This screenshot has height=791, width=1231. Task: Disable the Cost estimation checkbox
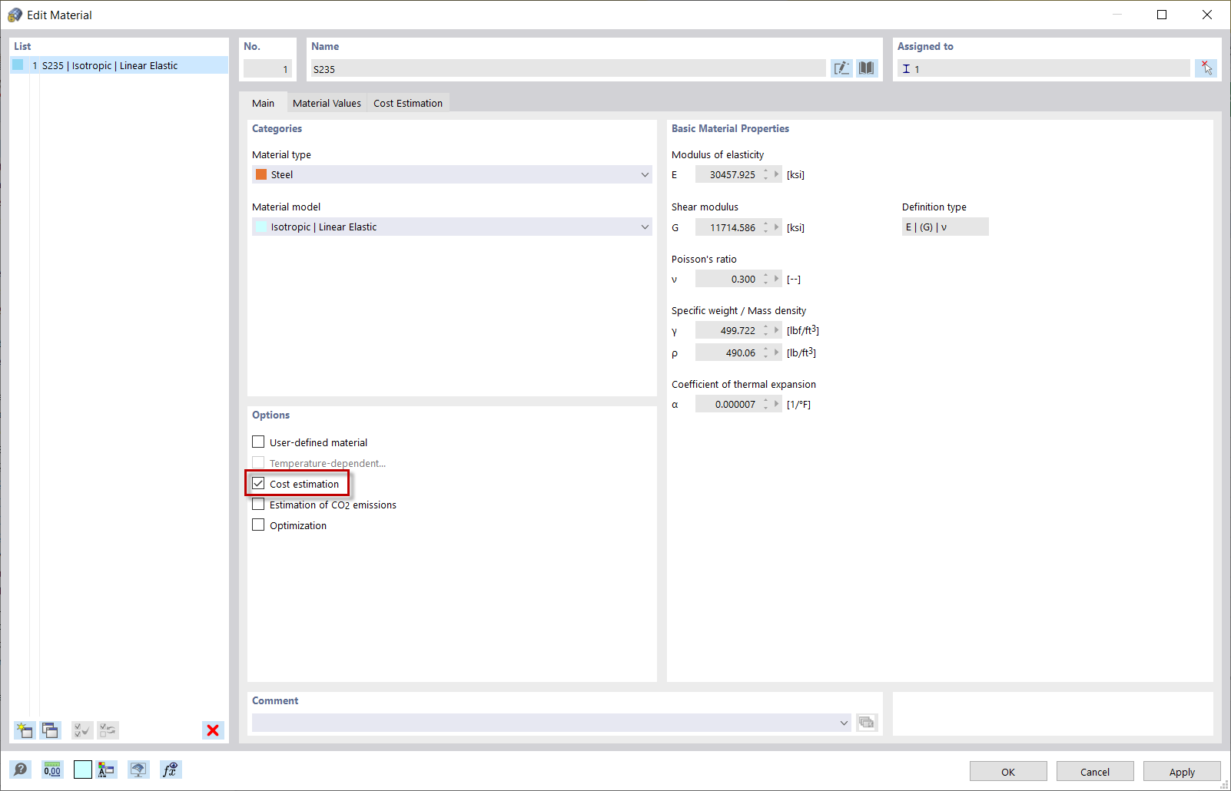click(258, 483)
